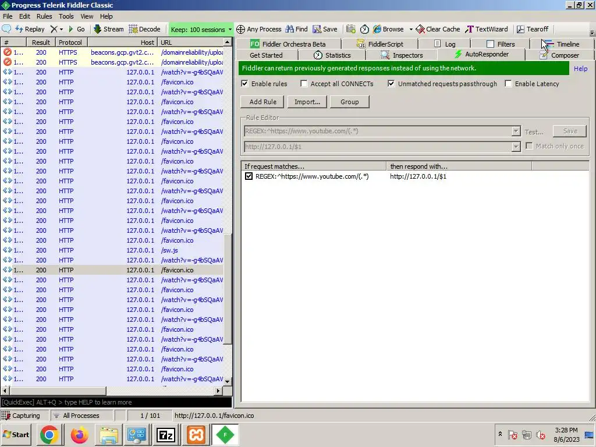Click the Help link in AutoResponder
Viewport: 596px width, 447px height.
pyautogui.click(x=580, y=69)
